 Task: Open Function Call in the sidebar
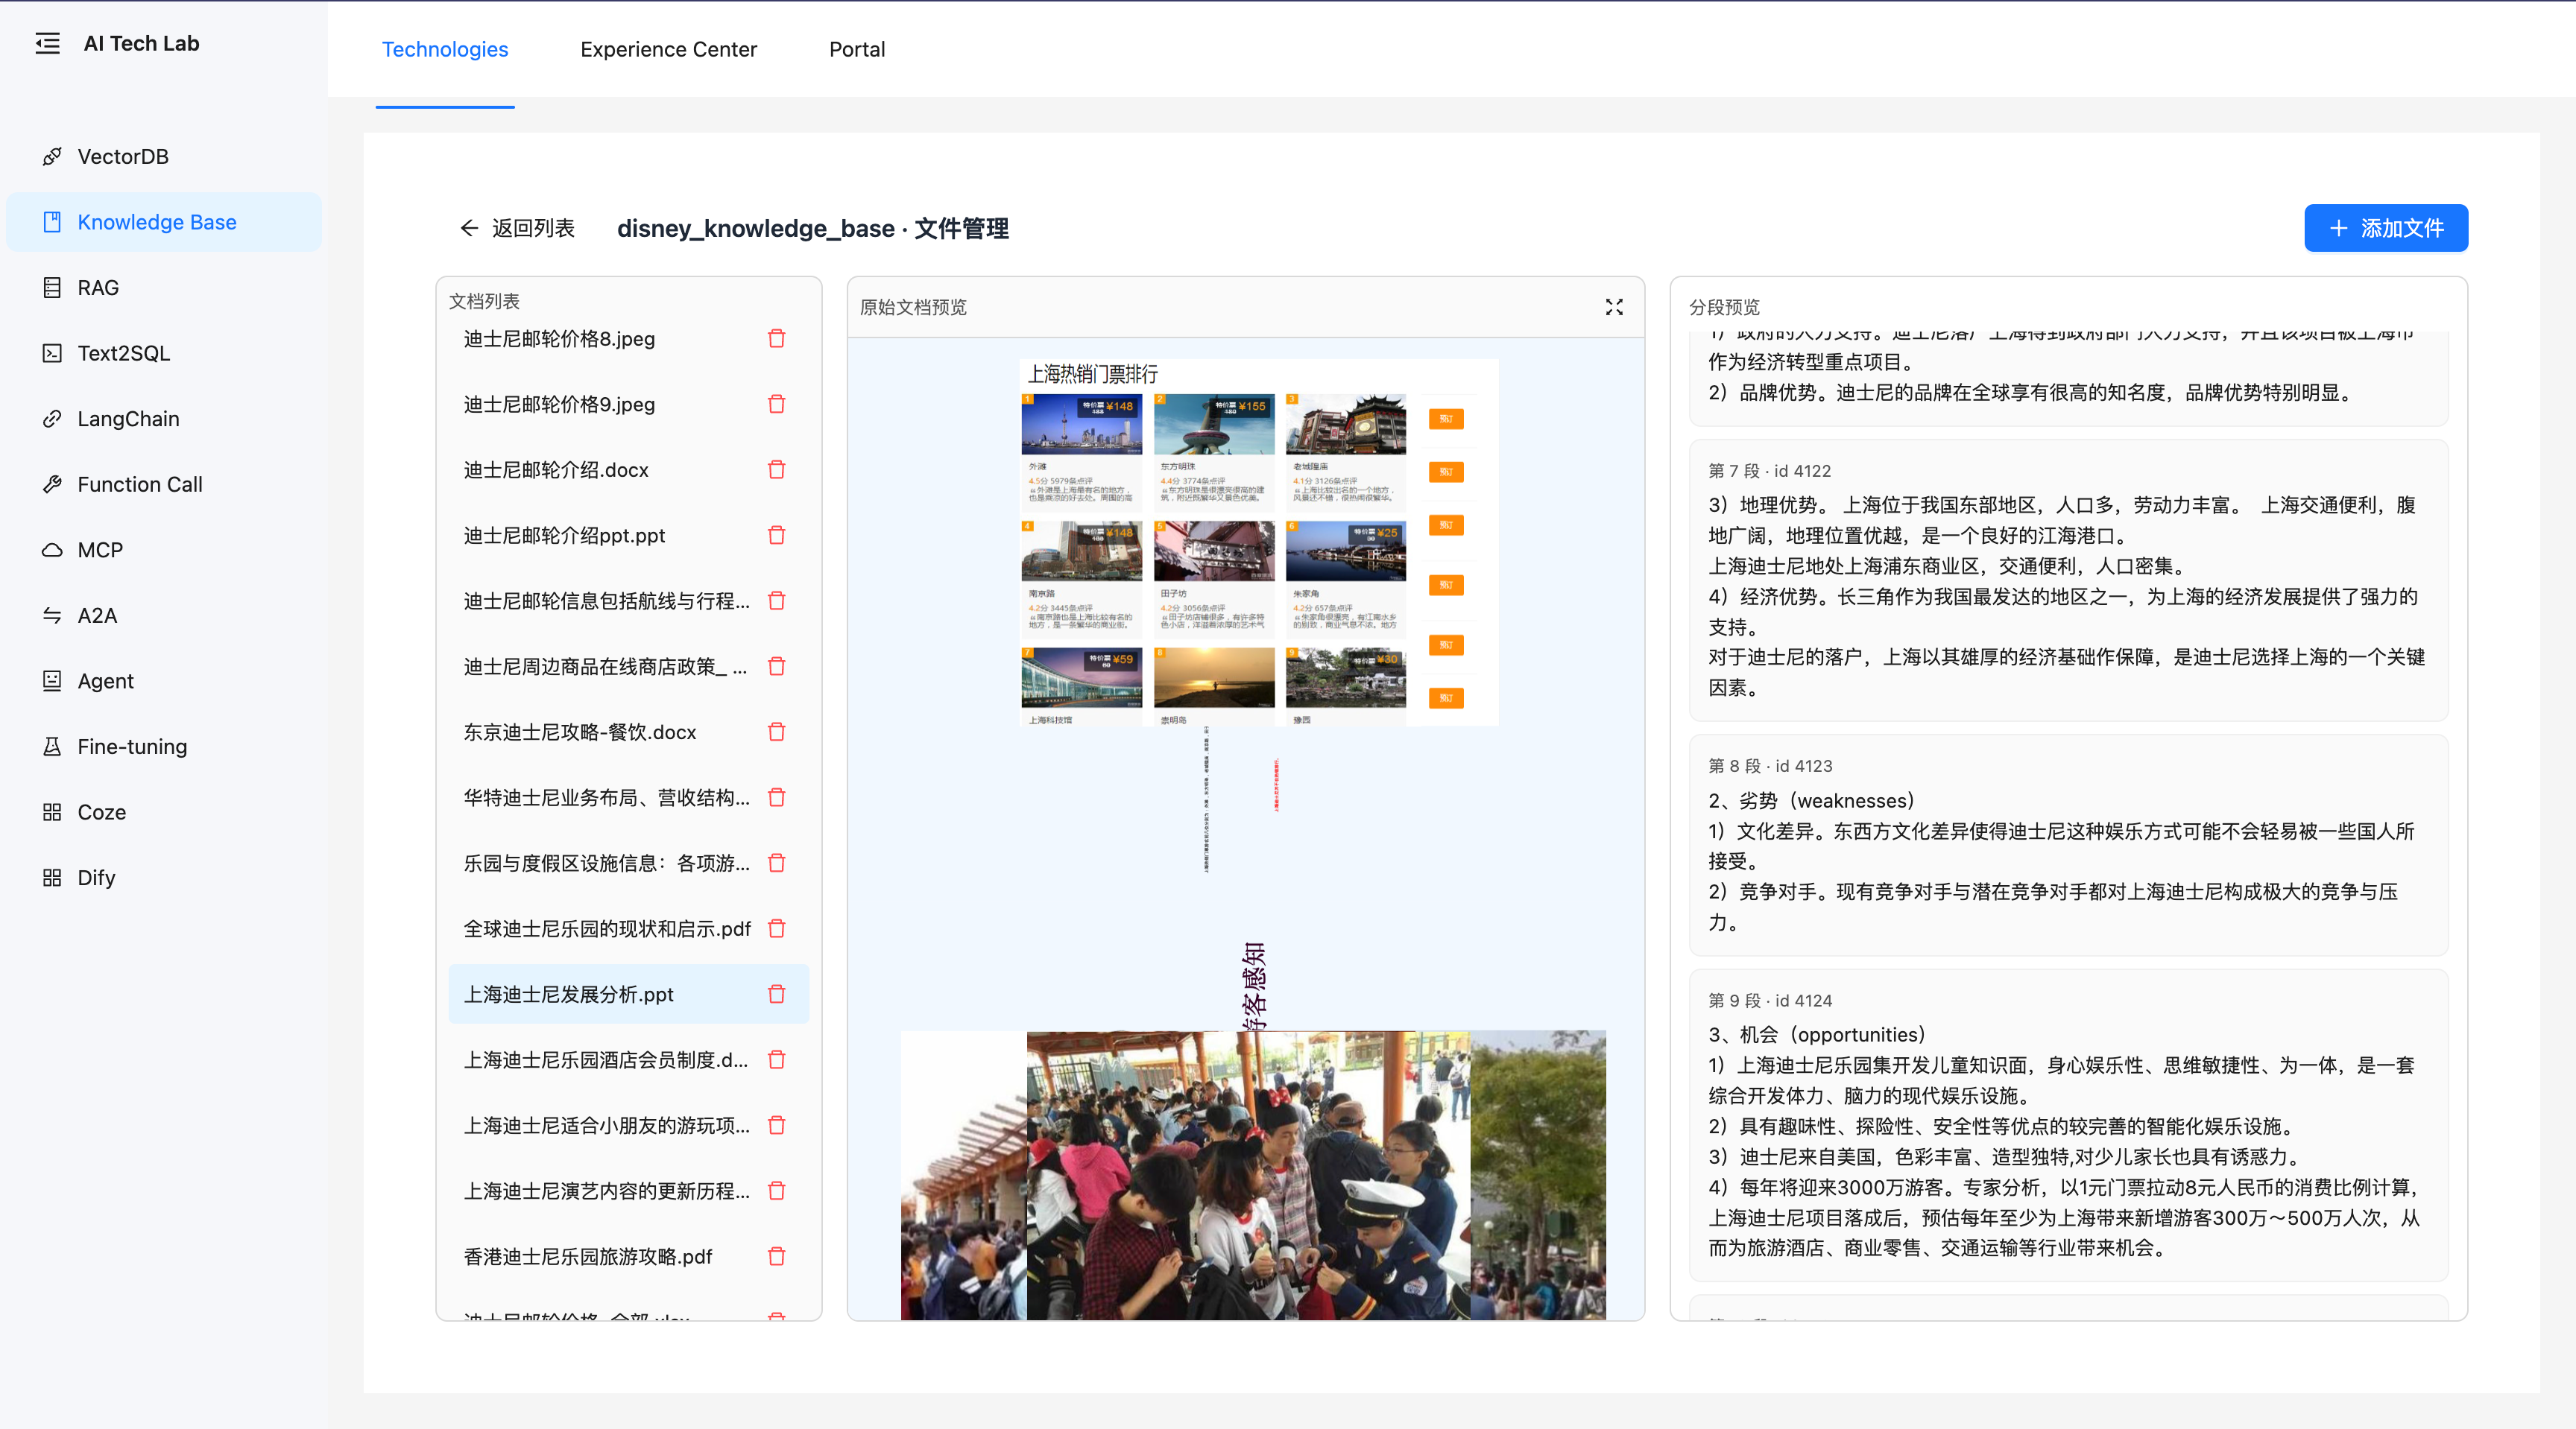[x=164, y=485]
